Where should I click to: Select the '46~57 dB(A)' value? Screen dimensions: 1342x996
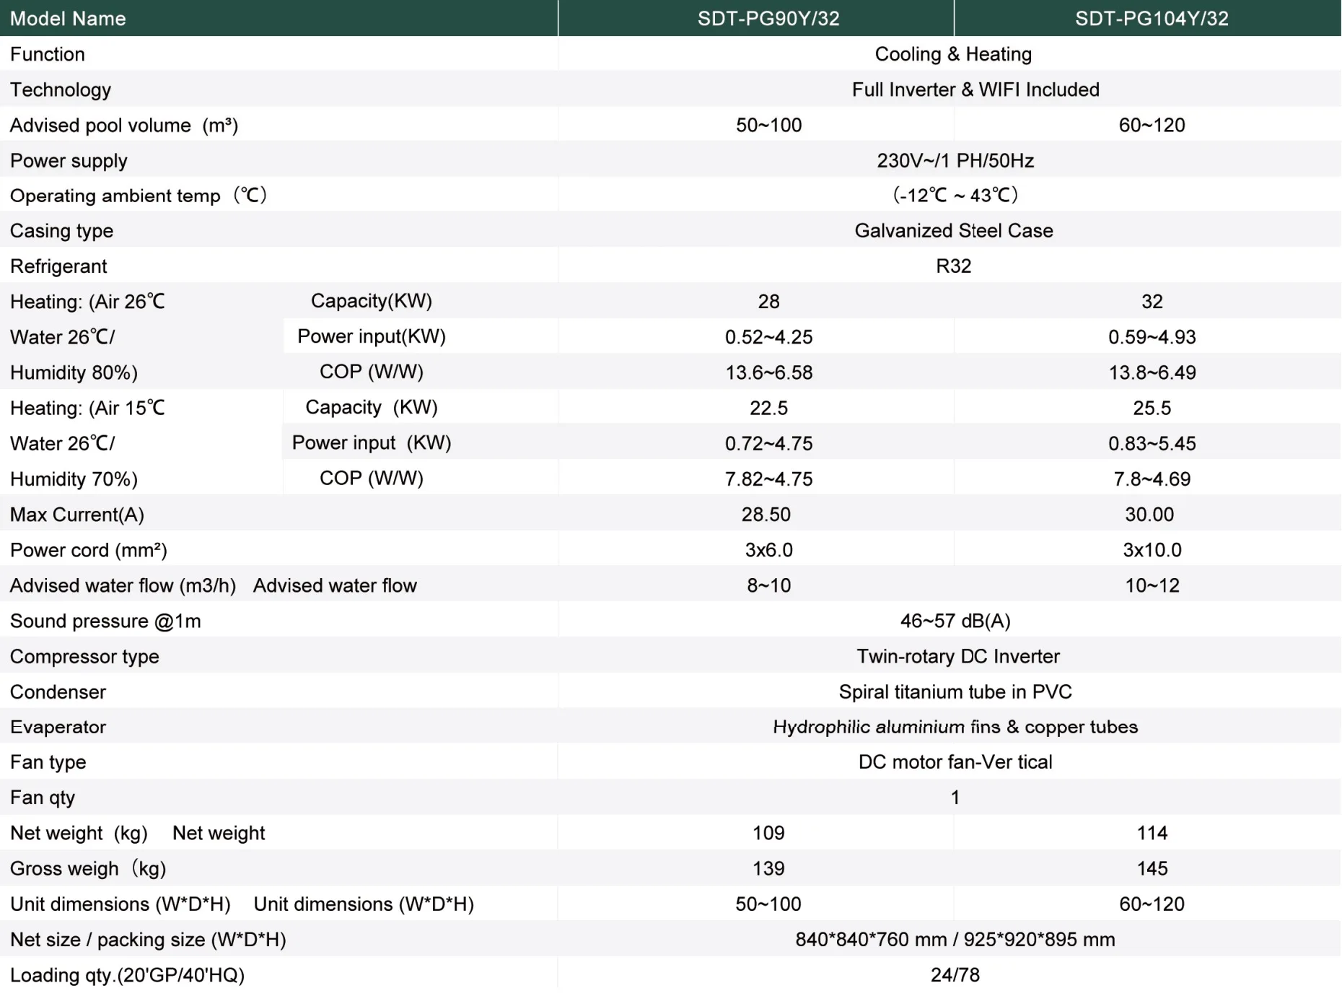[955, 621]
